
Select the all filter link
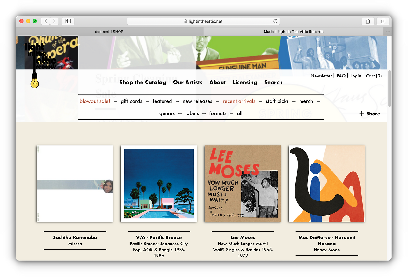point(240,113)
